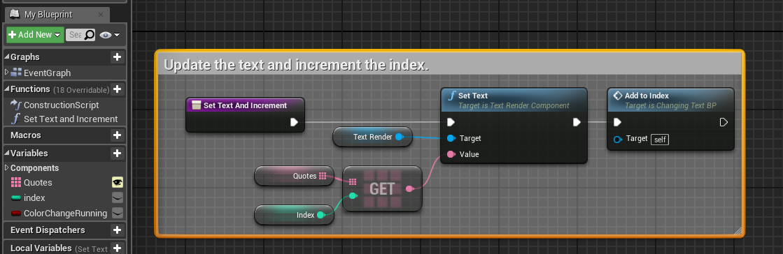The height and width of the screenshot is (254, 783).
Task: Click the Add to Index exec output pin
Action: tap(724, 122)
